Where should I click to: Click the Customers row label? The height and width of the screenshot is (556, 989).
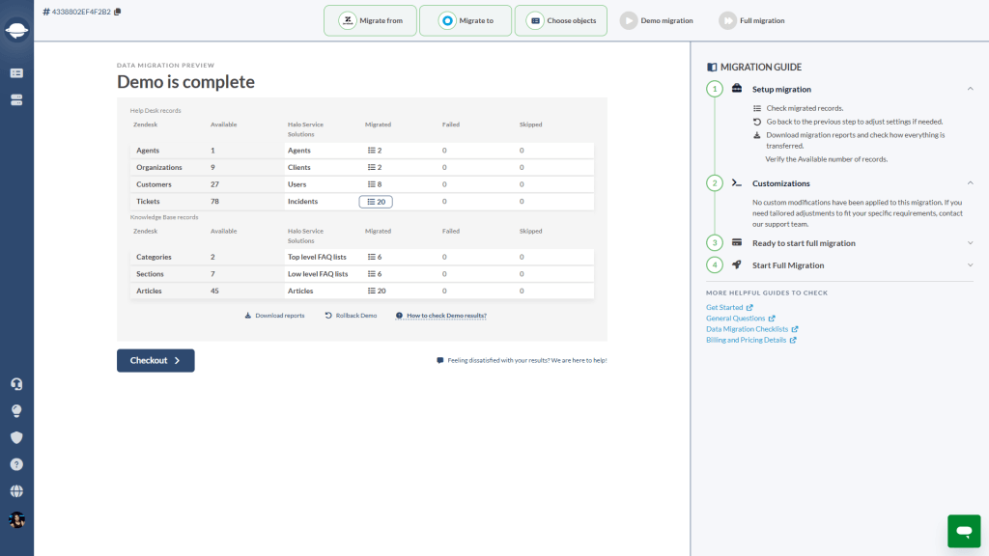(154, 184)
